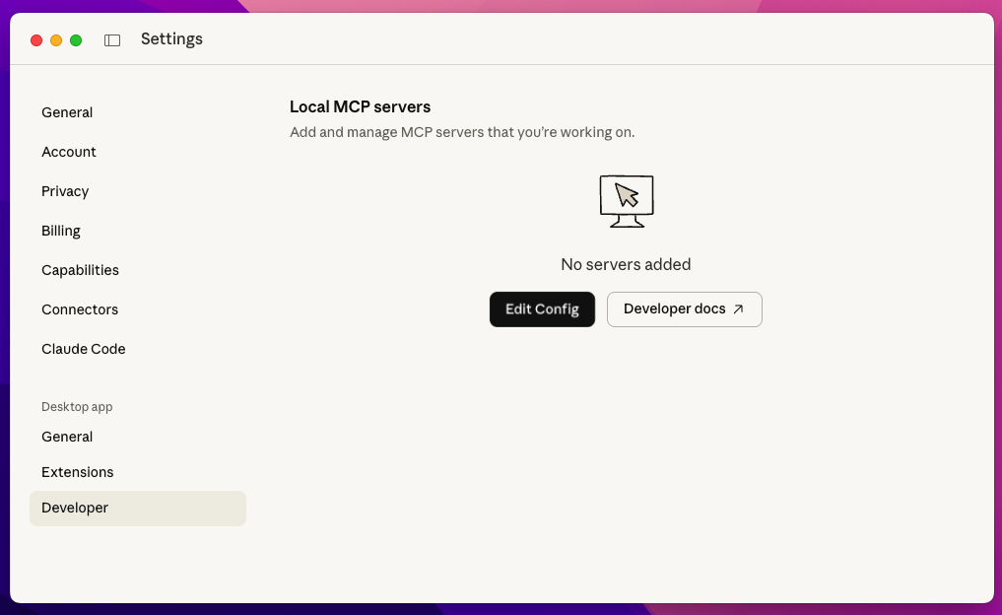This screenshot has height=615, width=1002.
Task: Click the Edit Config button
Action: click(542, 309)
